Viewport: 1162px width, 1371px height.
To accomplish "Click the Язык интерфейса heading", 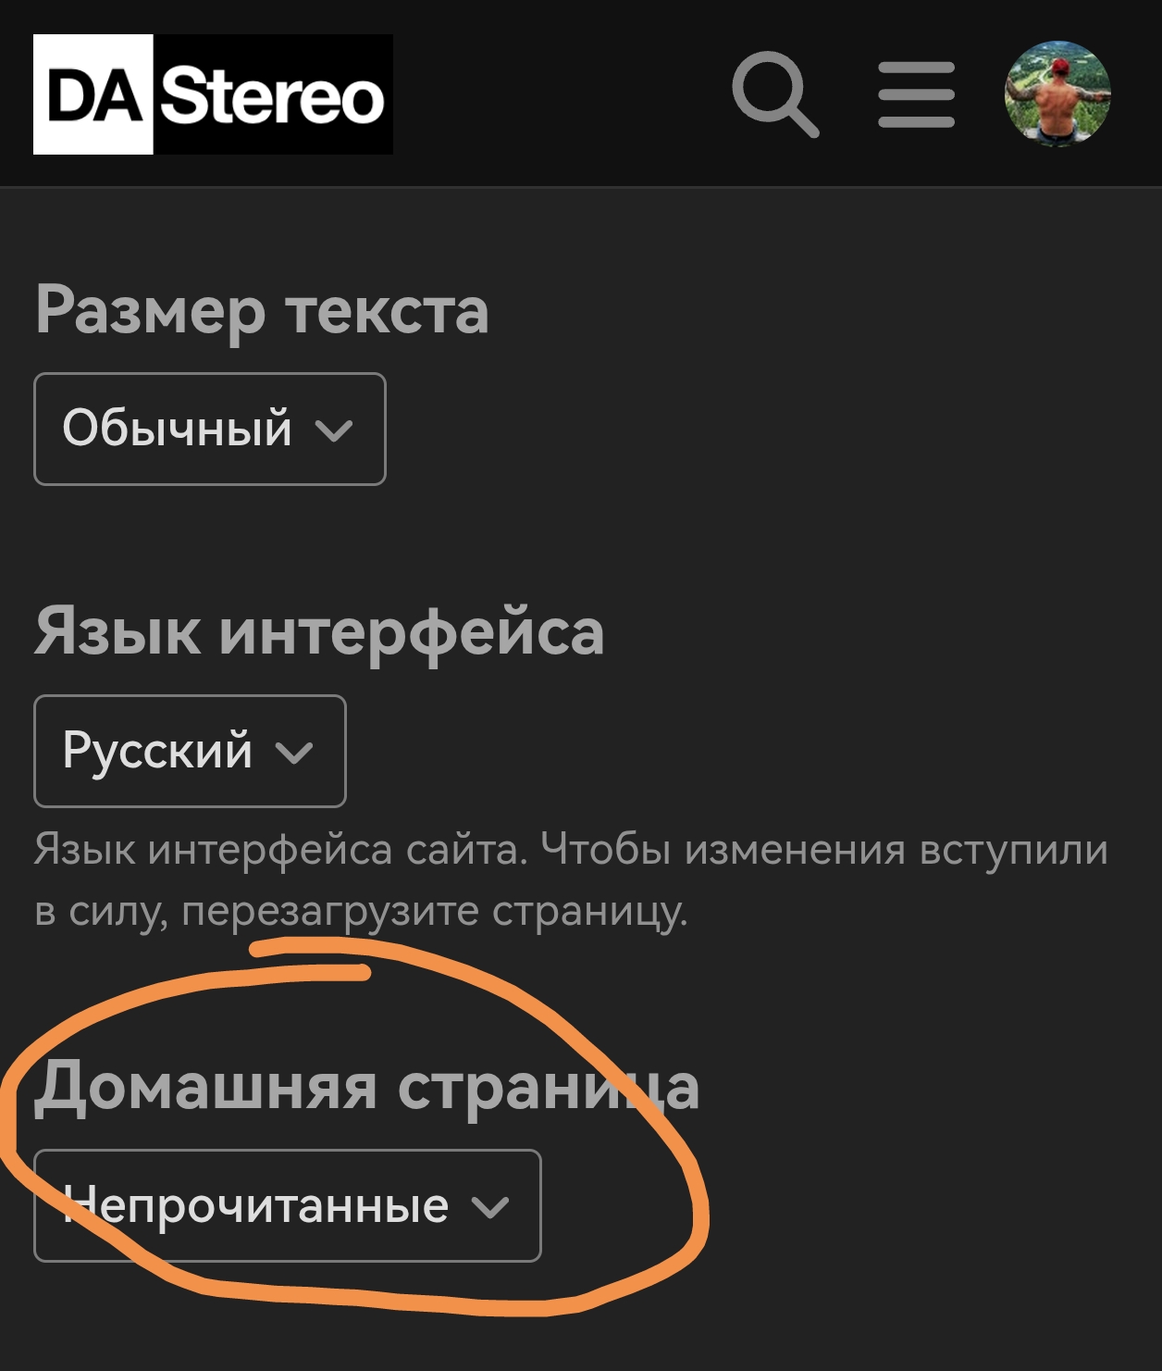I will coord(319,632).
